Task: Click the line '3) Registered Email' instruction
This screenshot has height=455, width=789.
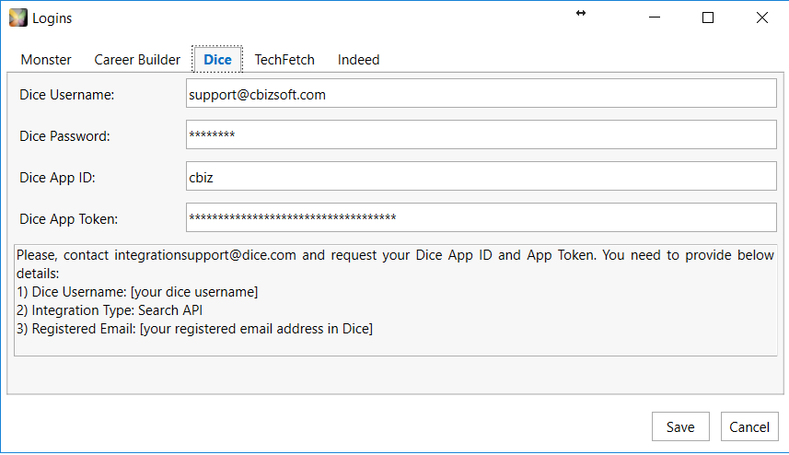Action: tap(194, 329)
